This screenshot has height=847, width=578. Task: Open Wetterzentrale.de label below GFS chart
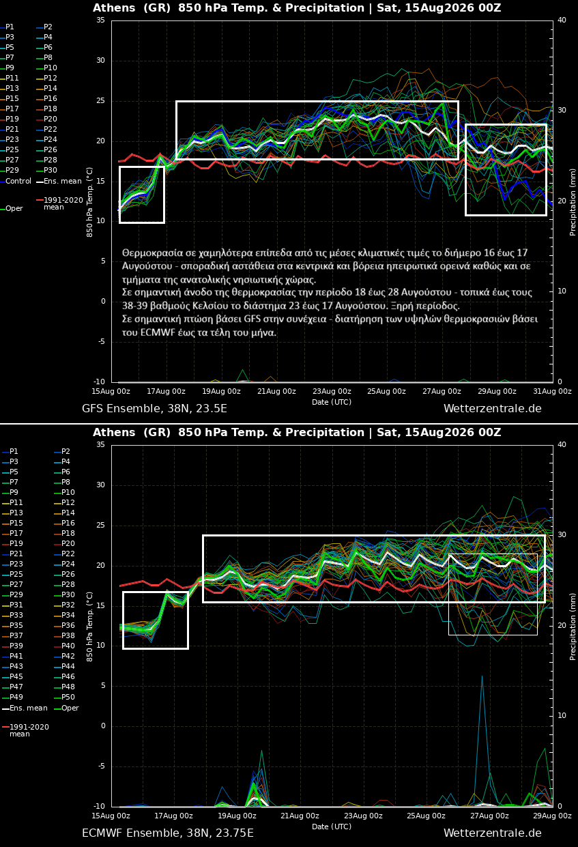point(492,408)
